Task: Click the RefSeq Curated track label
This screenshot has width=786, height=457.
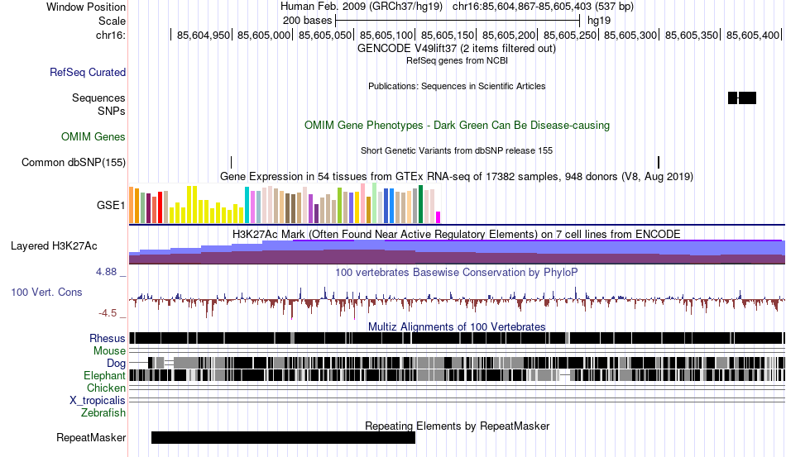Action: [88, 72]
